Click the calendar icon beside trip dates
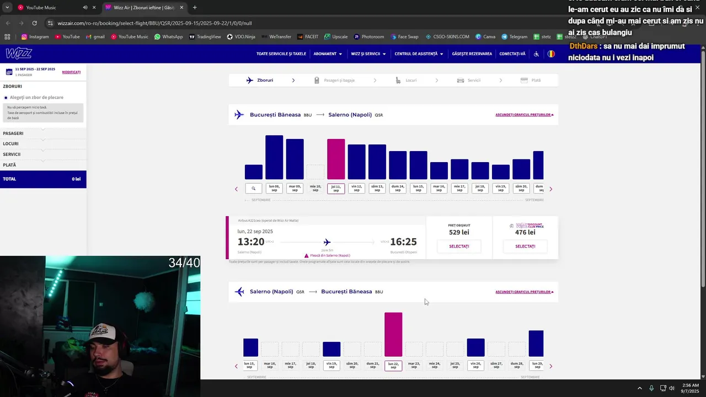The image size is (706, 397). point(9,72)
